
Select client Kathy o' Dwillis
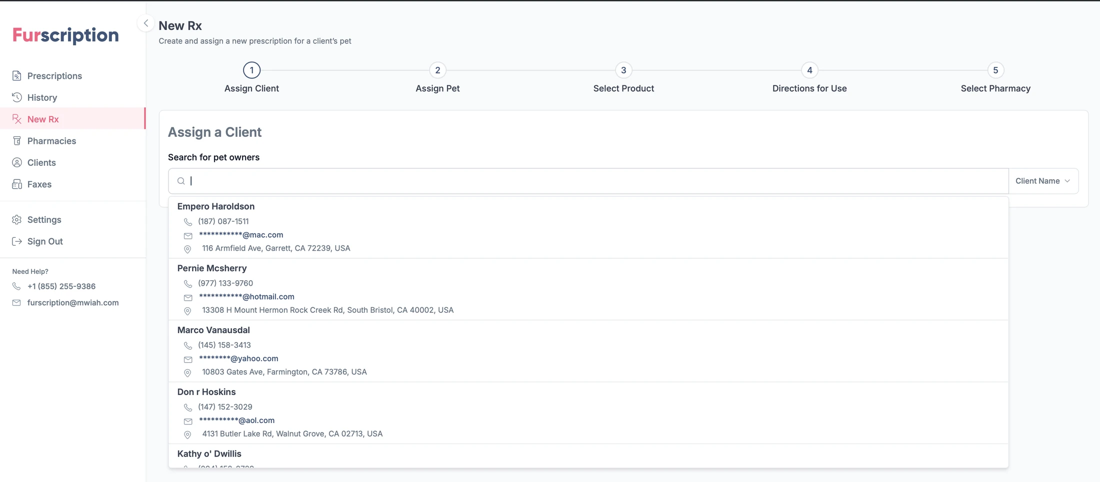[588, 456]
